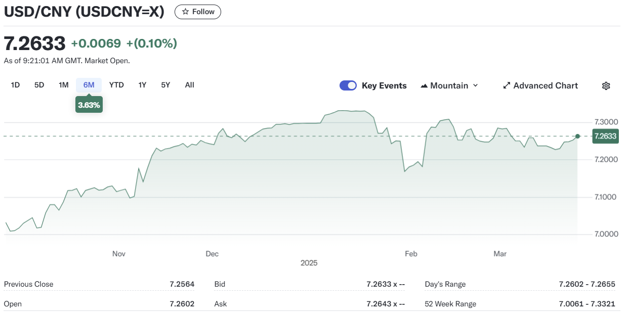The width and height of the screenshot is (630, 315).
Task: Switch chart to 1M range
Action: tap(63, 85)
